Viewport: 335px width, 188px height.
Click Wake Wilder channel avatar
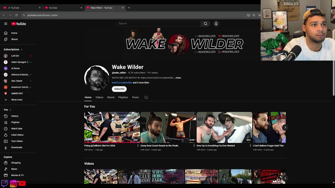[97, 78]
